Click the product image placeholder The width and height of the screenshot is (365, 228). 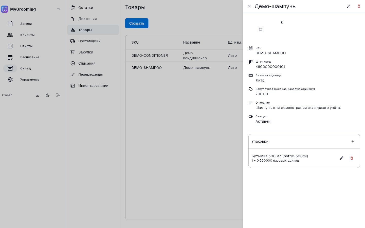click(261, 30)
